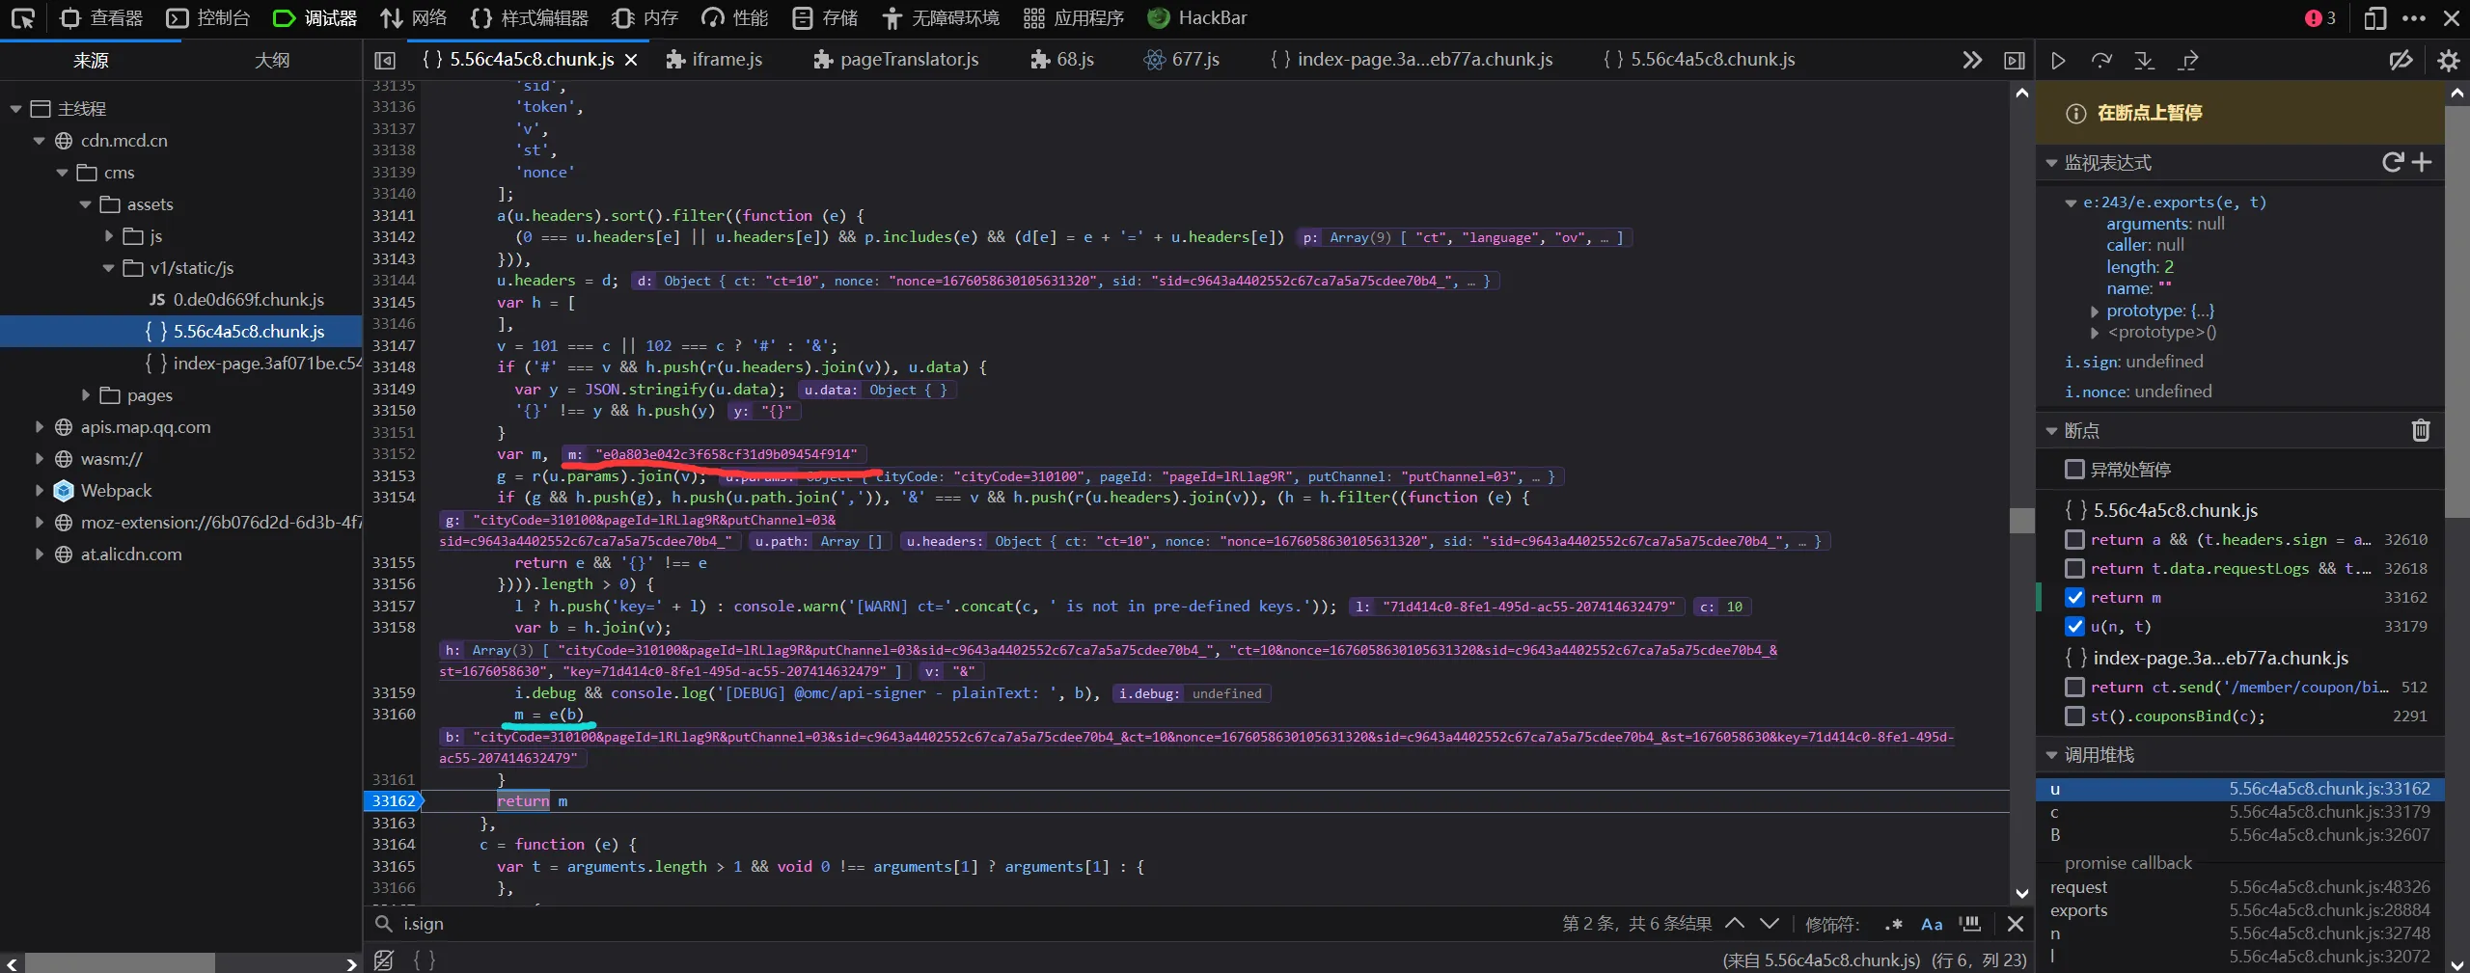This screenshot has height=973, width=2470.
Task: Switch to the 网络 network panel
Action: pos(414,18)
